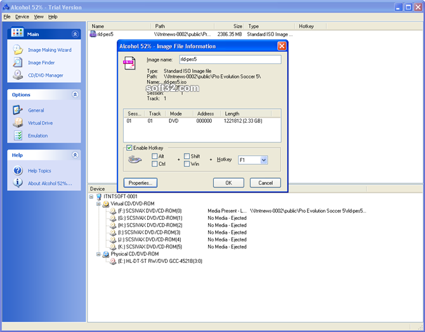Screen dimensions: 425x332
Task: Check the Win modifier checkbox
Action: [x=186, y=164]
